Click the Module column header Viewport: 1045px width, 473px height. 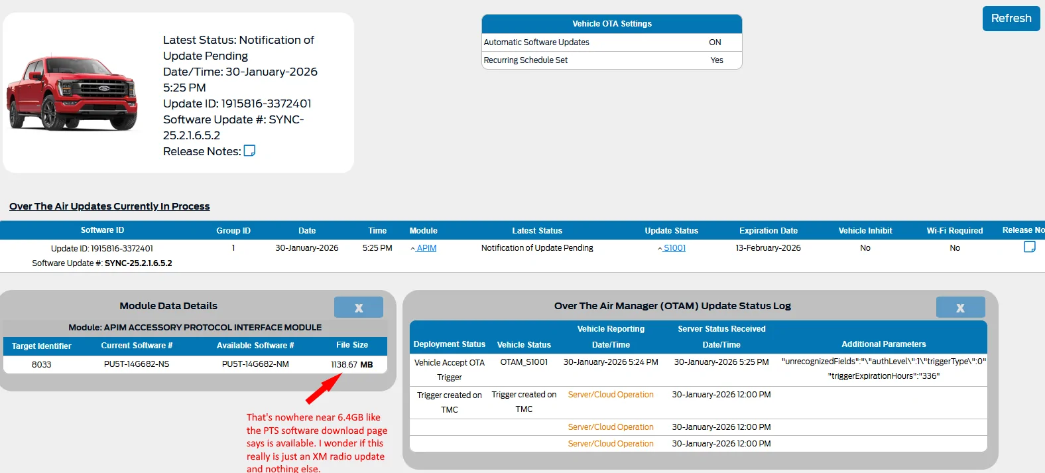423,231
